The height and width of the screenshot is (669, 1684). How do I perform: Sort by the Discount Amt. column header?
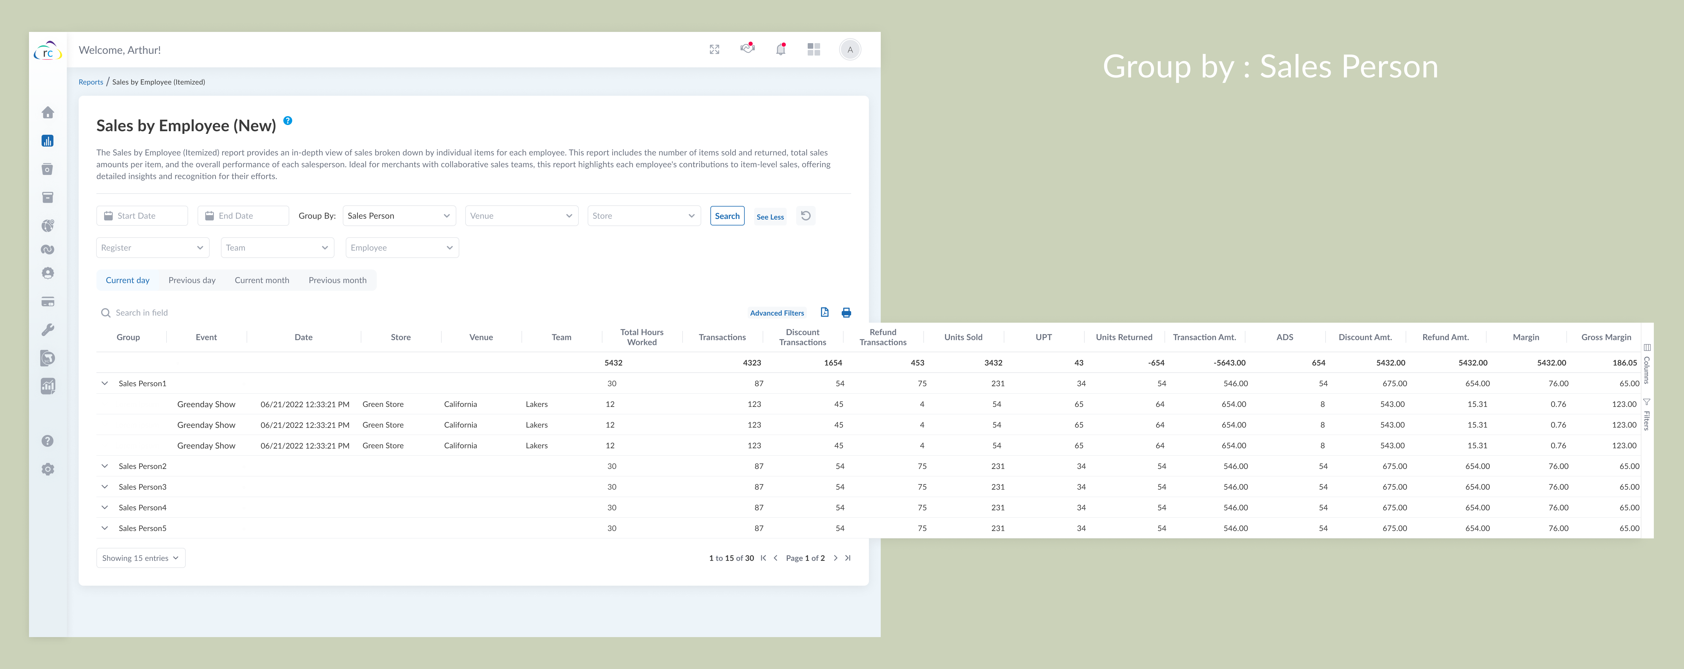pos(1365,337)
